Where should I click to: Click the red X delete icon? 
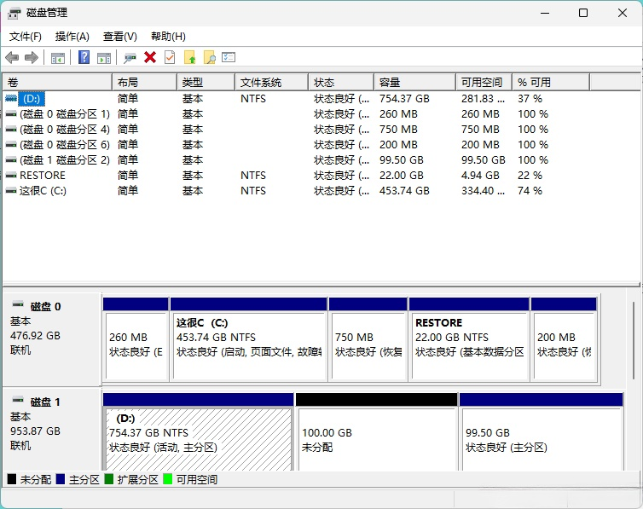[150, 57]
